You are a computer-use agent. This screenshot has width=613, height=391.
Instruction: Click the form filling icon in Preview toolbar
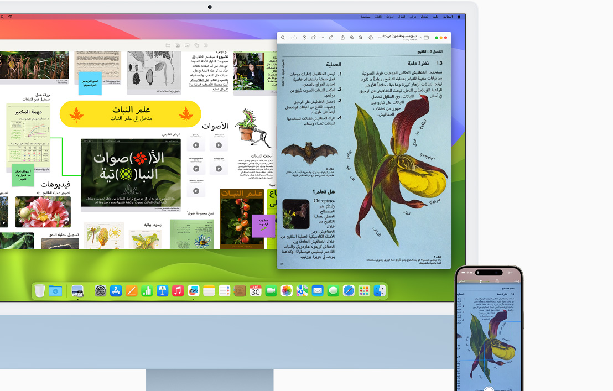pyautogui.click(x=294, y=38)
